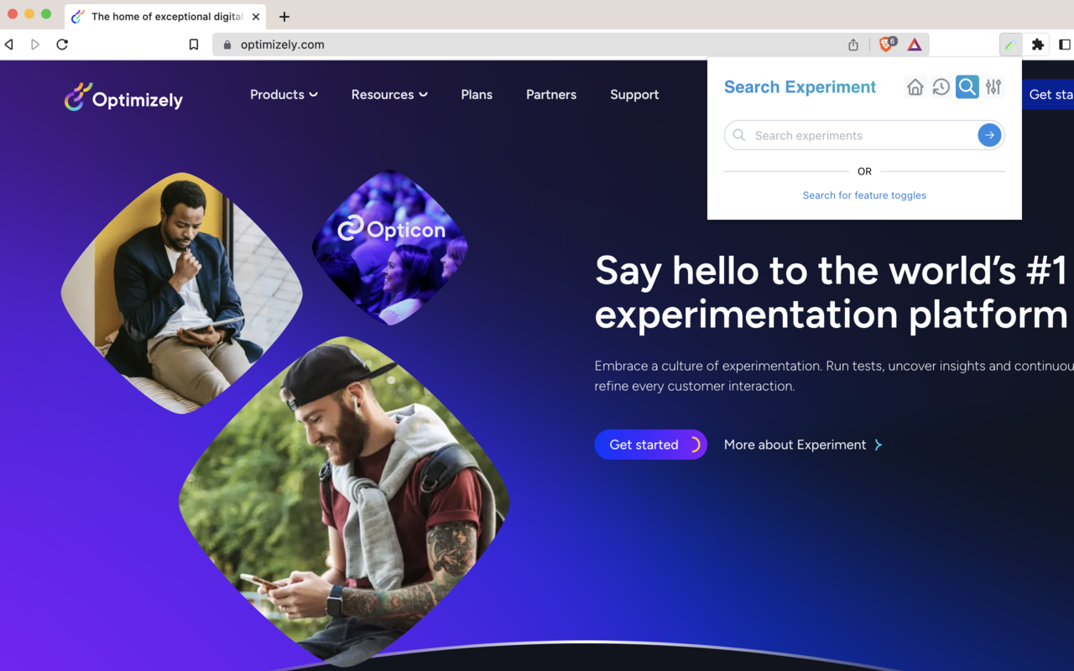Screen dimensions: 1074x671
Task: Expand the Products dropdown menu
Action: [x=284, y=95]
